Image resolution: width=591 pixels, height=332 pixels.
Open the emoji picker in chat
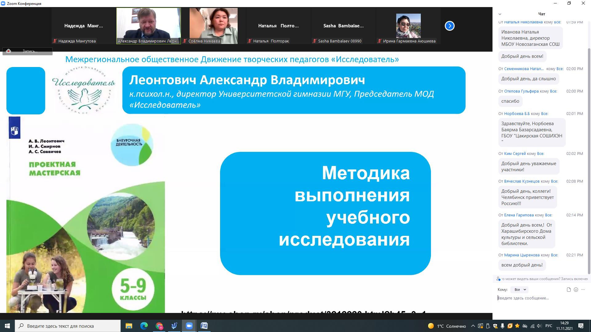click(x=576, y=290)
